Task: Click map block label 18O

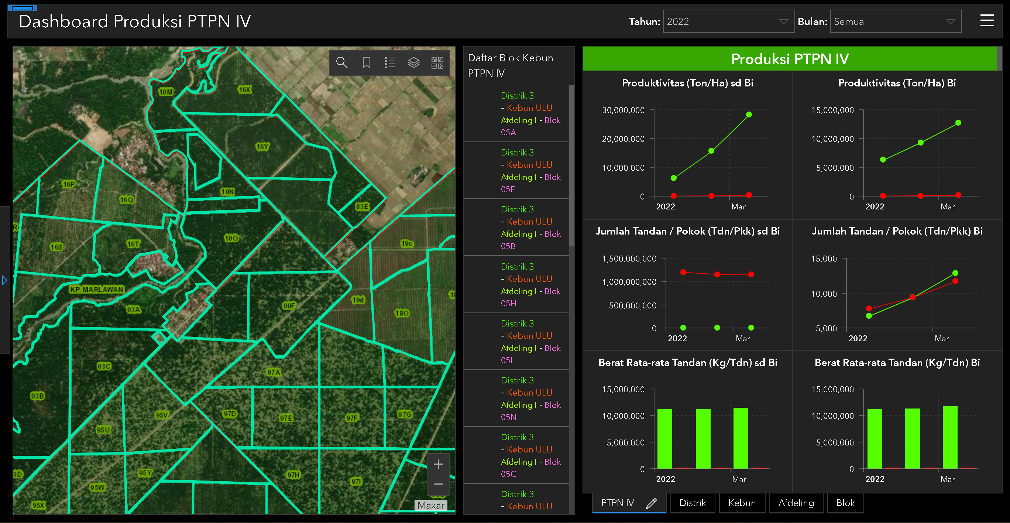Action: [x=402, y=313]
